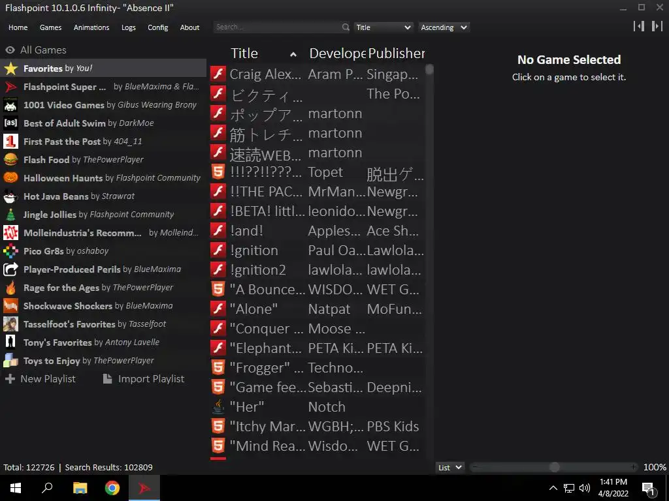This screenshot has height=501, width=669.
Task: Click the volume icon in system tray
Action: (585, 488)
